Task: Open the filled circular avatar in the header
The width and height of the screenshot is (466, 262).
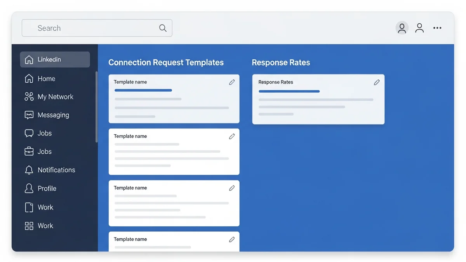Action: [x=402, y=28]
